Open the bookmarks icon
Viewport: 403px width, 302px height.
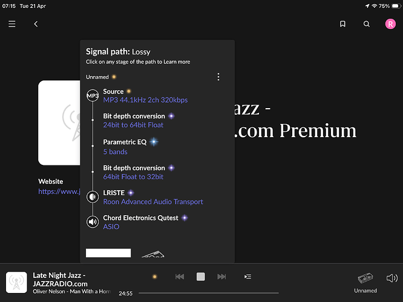(342, 24)
